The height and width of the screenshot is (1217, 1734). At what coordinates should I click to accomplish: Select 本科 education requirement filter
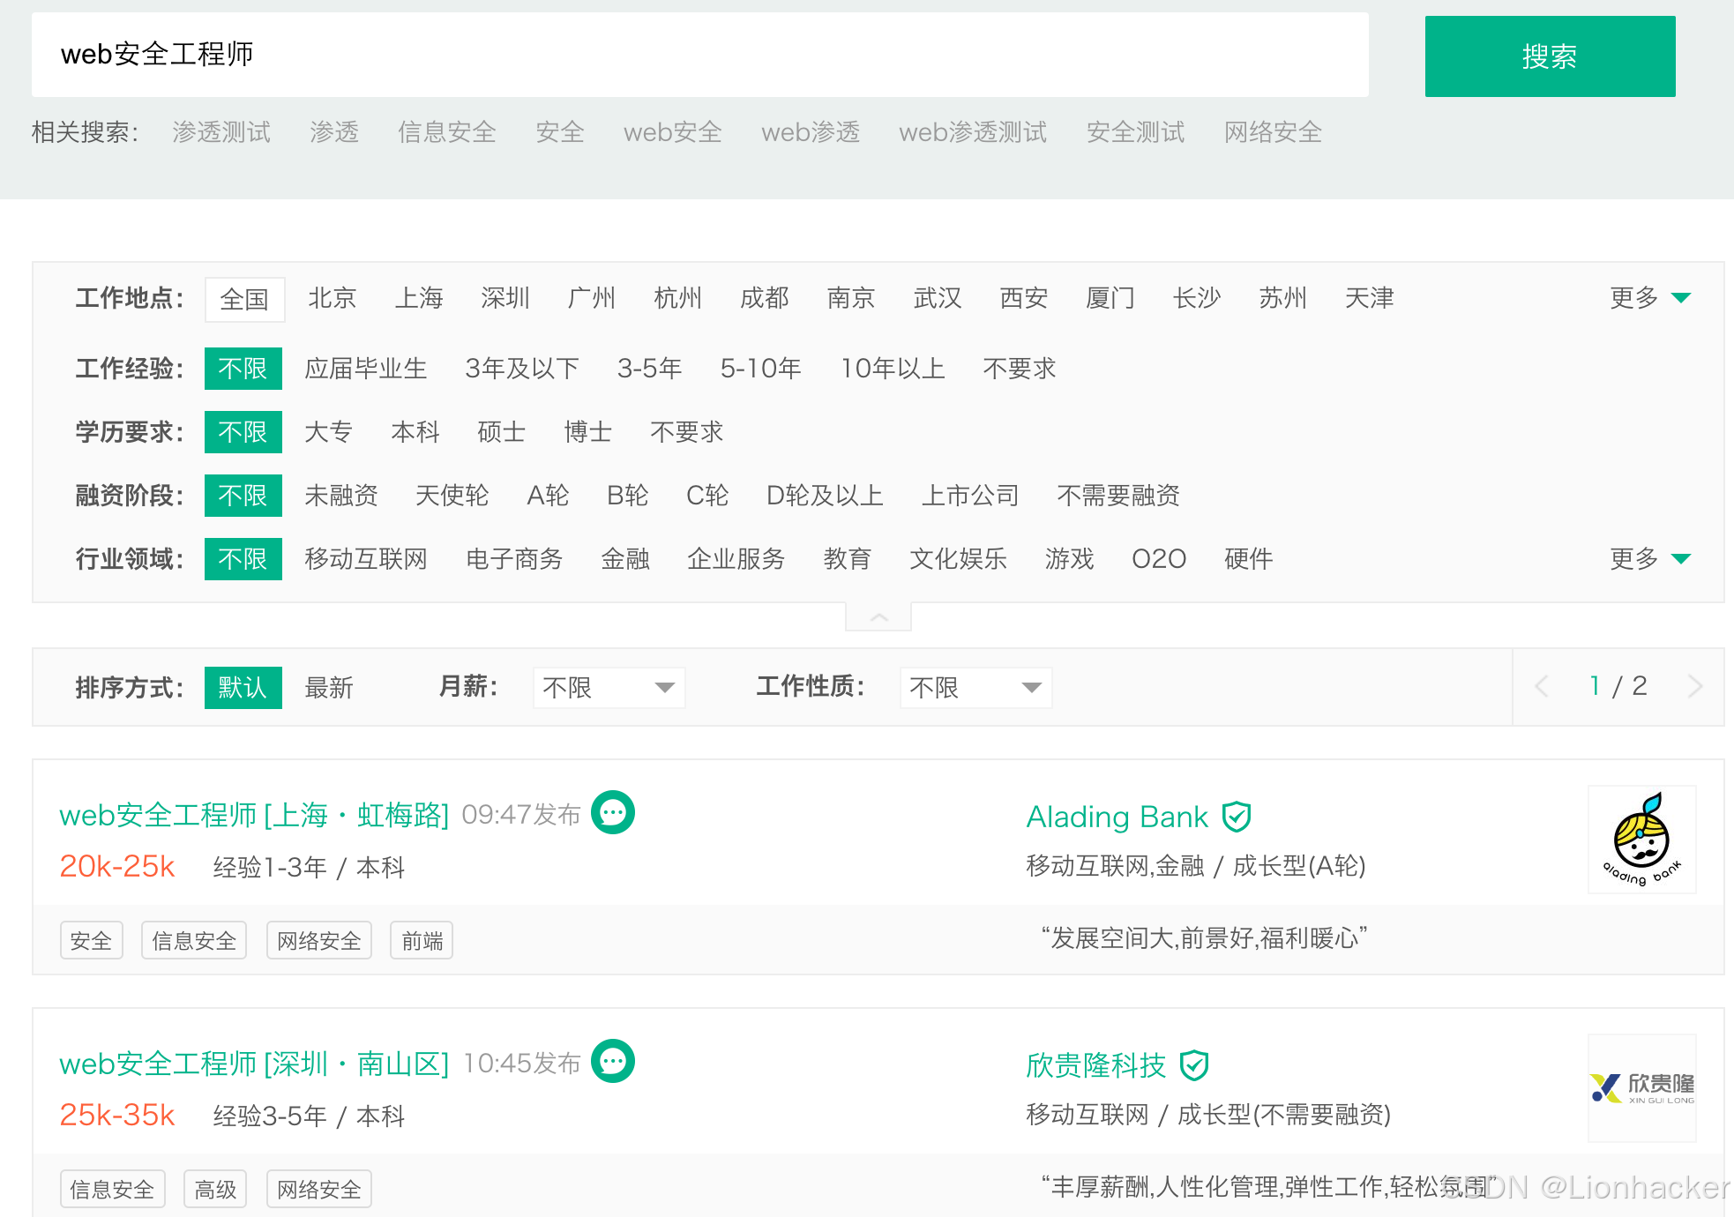tap(415, 432)
